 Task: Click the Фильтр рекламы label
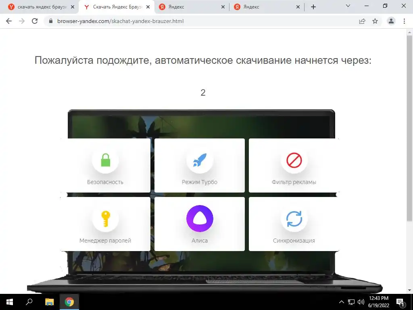point(294,182)
